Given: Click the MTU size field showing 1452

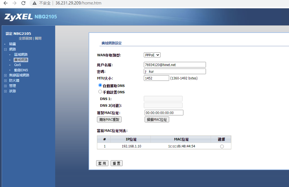Looking at the screenshot, I should (156, 78).
